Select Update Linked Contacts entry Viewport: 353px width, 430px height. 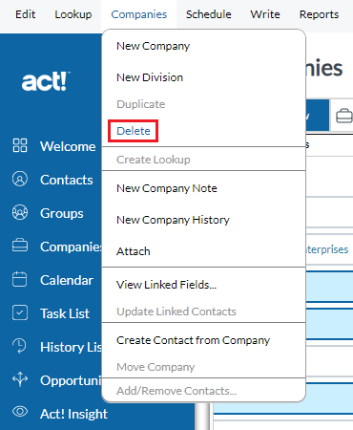[x=176, y=312]
